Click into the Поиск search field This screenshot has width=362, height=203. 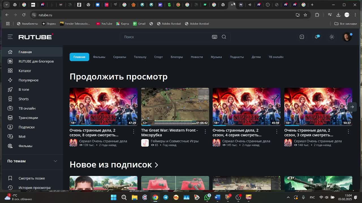(167, 37)
